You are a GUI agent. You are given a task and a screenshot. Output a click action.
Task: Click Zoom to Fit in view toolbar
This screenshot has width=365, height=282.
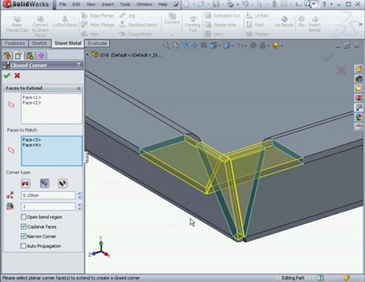pyautogui.click(x=166, y=45)
